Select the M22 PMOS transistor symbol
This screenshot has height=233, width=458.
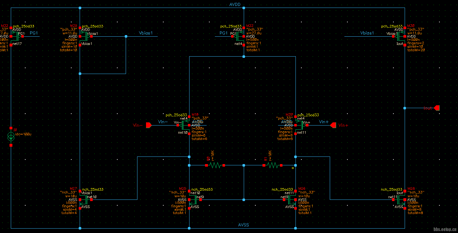point(240,36)
